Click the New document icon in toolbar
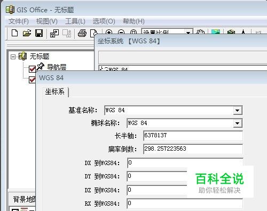The height and width of the screenshot is (211, 267). (14, 33)
